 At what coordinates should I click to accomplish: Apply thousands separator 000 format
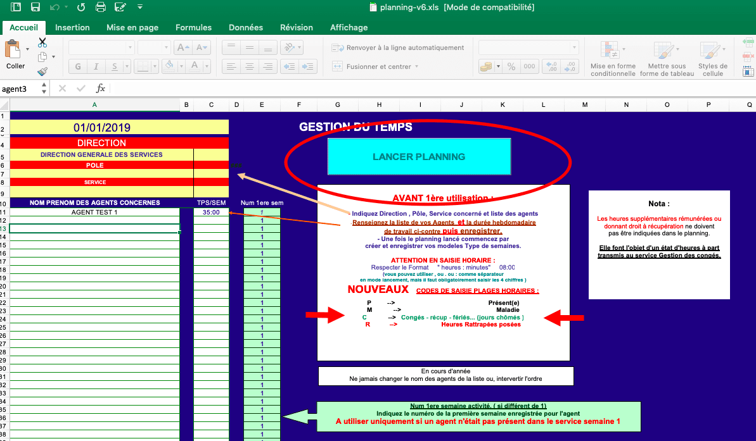[x=529, y=66]
